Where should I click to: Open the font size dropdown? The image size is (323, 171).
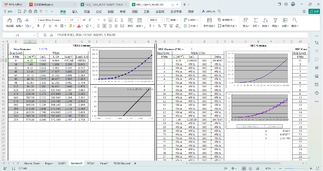(x=78, y=20)
